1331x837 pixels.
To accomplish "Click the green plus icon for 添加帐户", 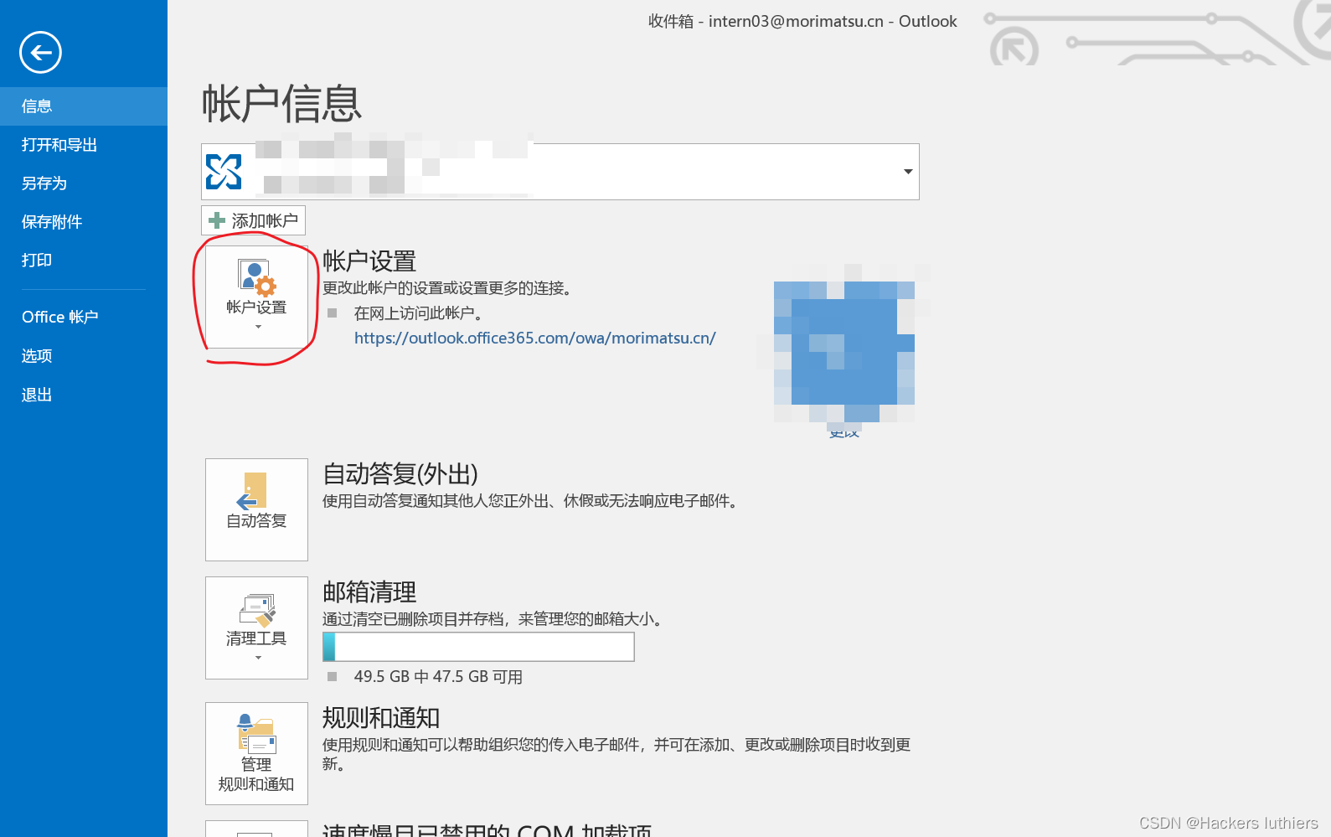I will [217, 220].
